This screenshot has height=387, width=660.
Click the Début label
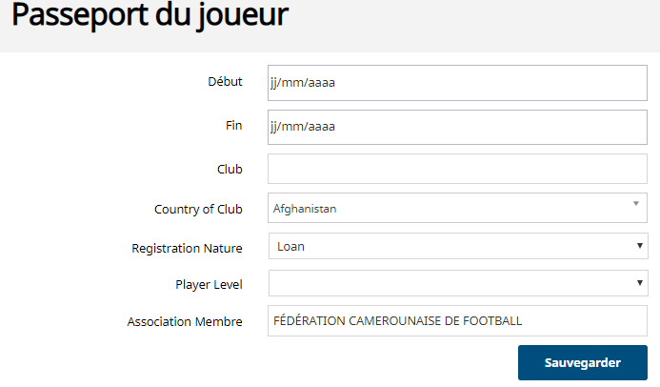(225, 82)
